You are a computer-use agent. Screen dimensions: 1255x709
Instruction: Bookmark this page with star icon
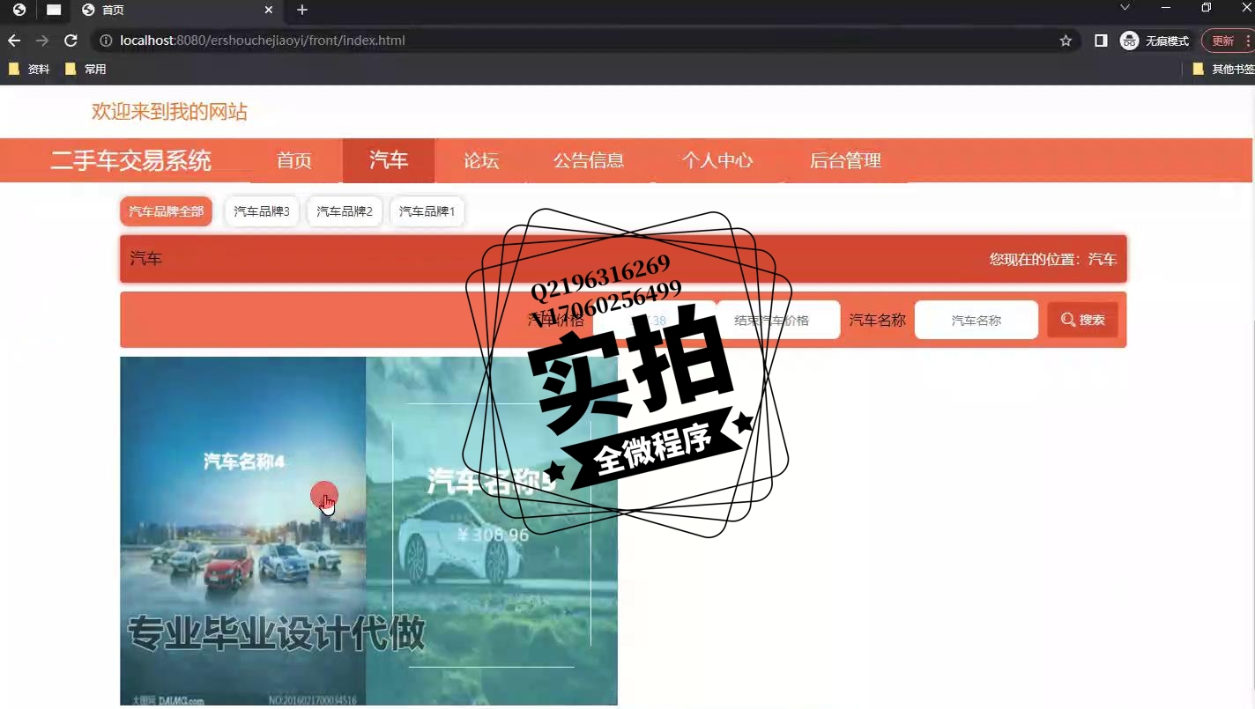pos(1066,41)
